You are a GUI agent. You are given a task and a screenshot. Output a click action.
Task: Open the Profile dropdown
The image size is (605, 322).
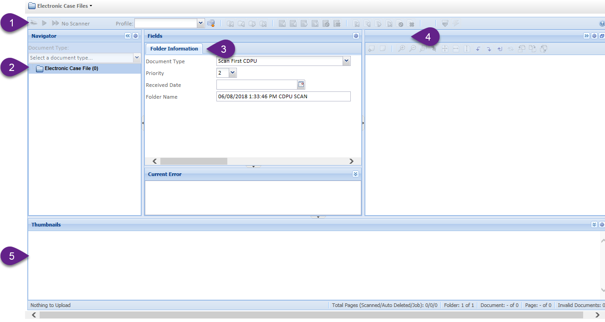pos(200,23)
